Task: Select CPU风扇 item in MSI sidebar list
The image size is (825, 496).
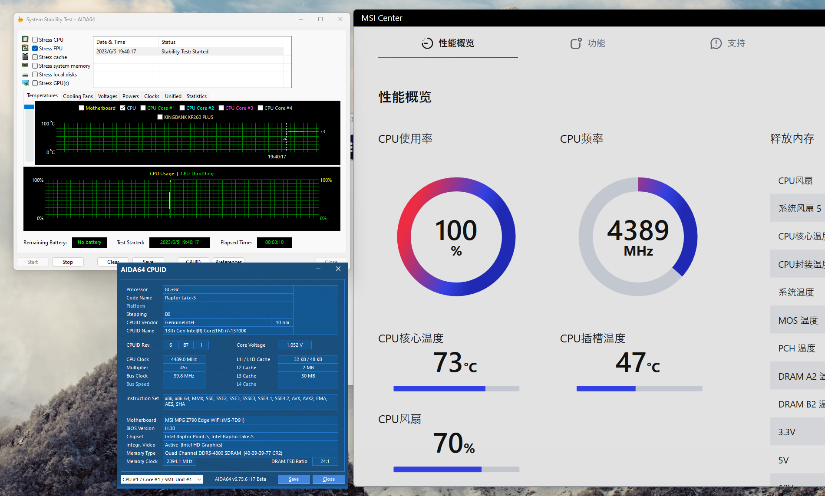Action: click(798, 181)
